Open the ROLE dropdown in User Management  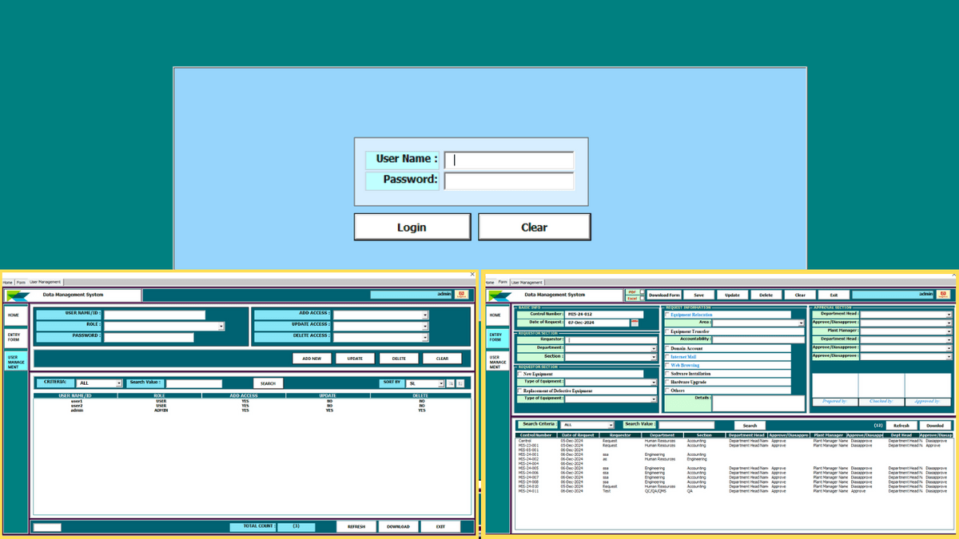tap(221, 326)
